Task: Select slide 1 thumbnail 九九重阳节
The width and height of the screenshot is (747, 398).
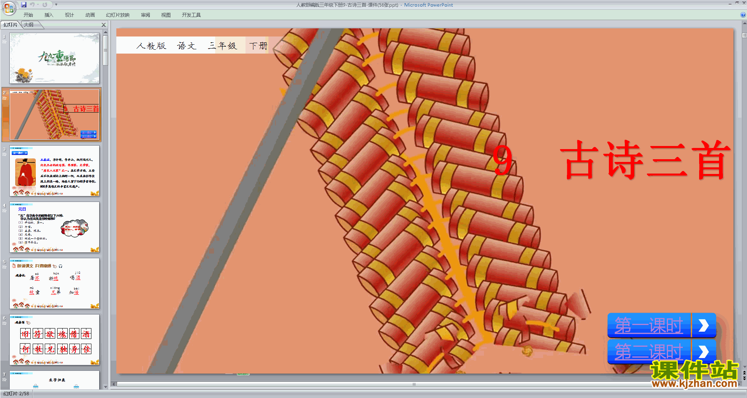Action: pyautogui.click(x=54, y=58)
